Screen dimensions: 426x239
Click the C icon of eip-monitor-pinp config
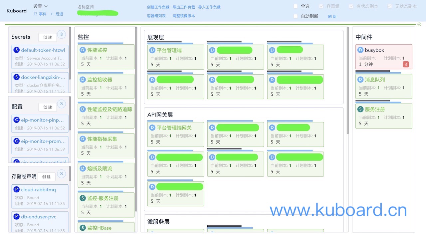[16, 120]
